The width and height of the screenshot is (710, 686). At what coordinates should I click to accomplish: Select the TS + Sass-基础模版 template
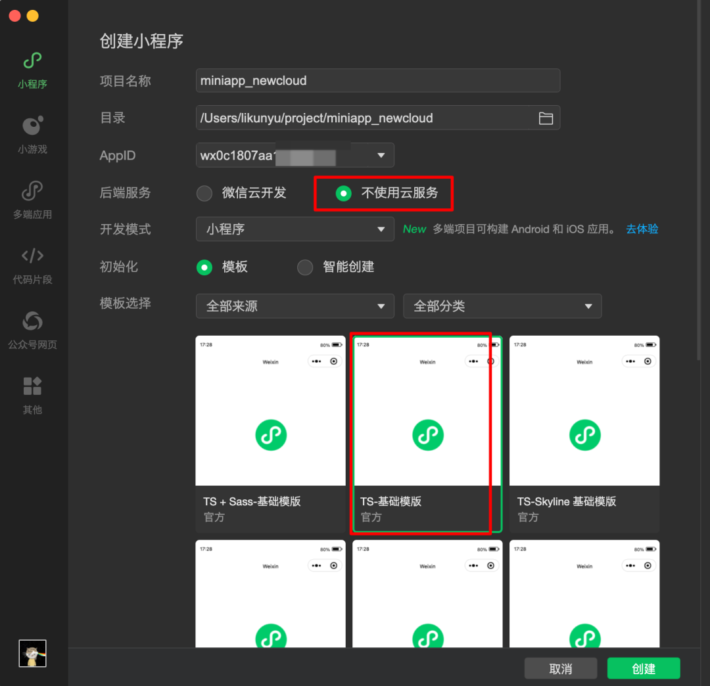(x=270, y=434)
